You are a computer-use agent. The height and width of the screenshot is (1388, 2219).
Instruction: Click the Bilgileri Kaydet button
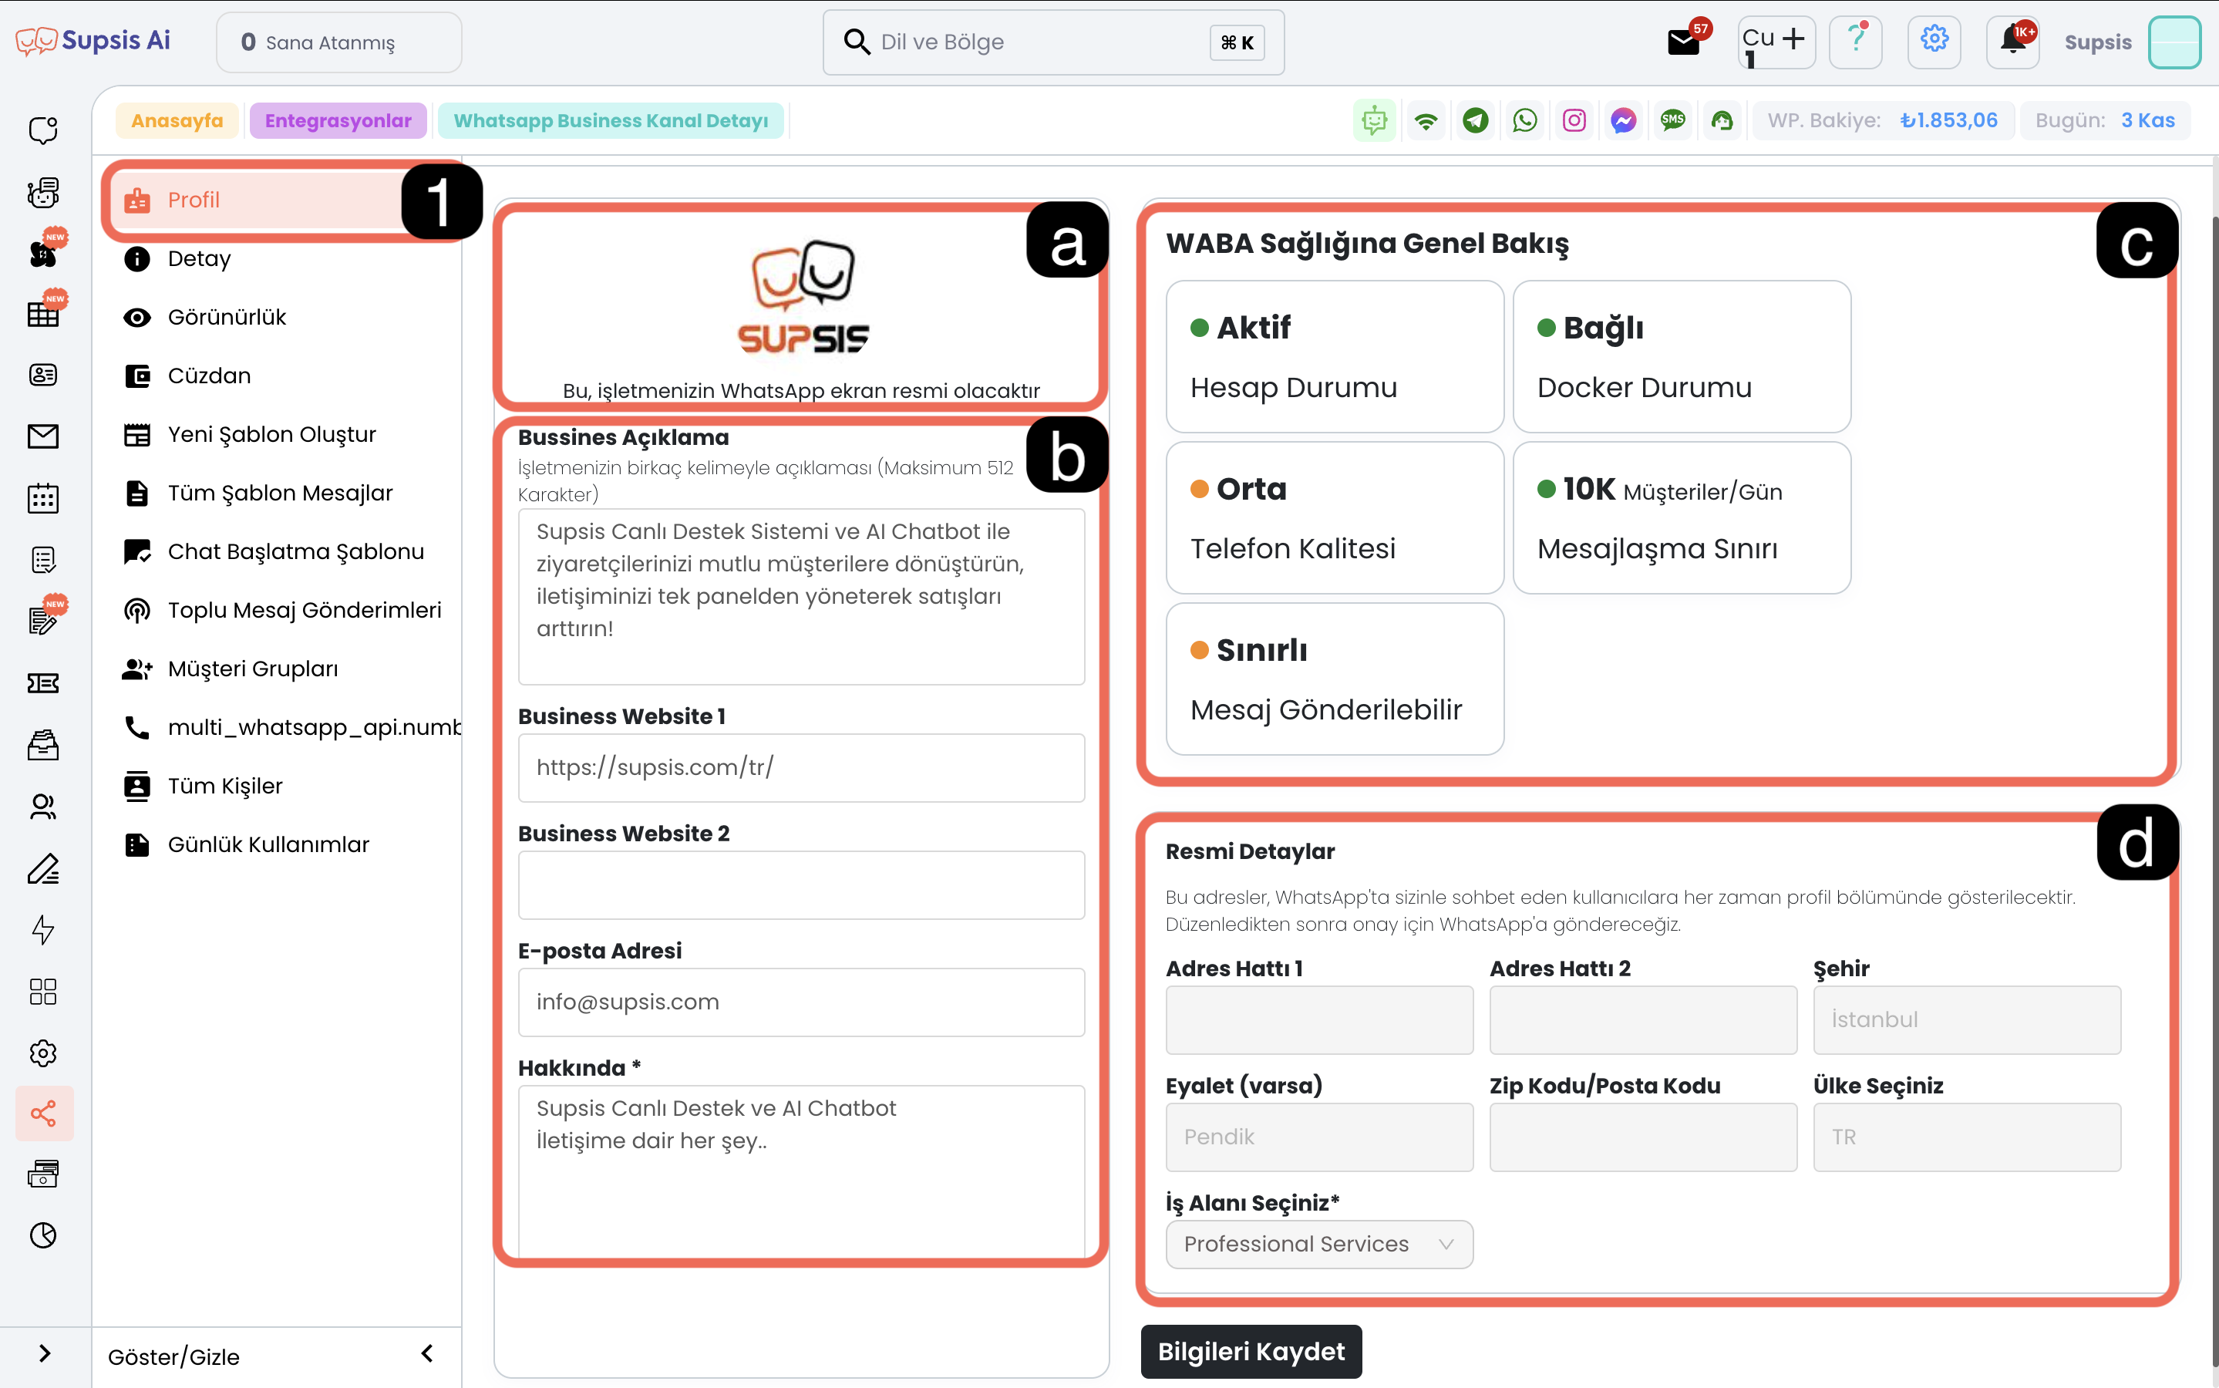pos(1251,1351)
